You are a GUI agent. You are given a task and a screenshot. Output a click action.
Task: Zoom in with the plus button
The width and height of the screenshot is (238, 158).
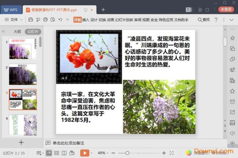[164, 153]
